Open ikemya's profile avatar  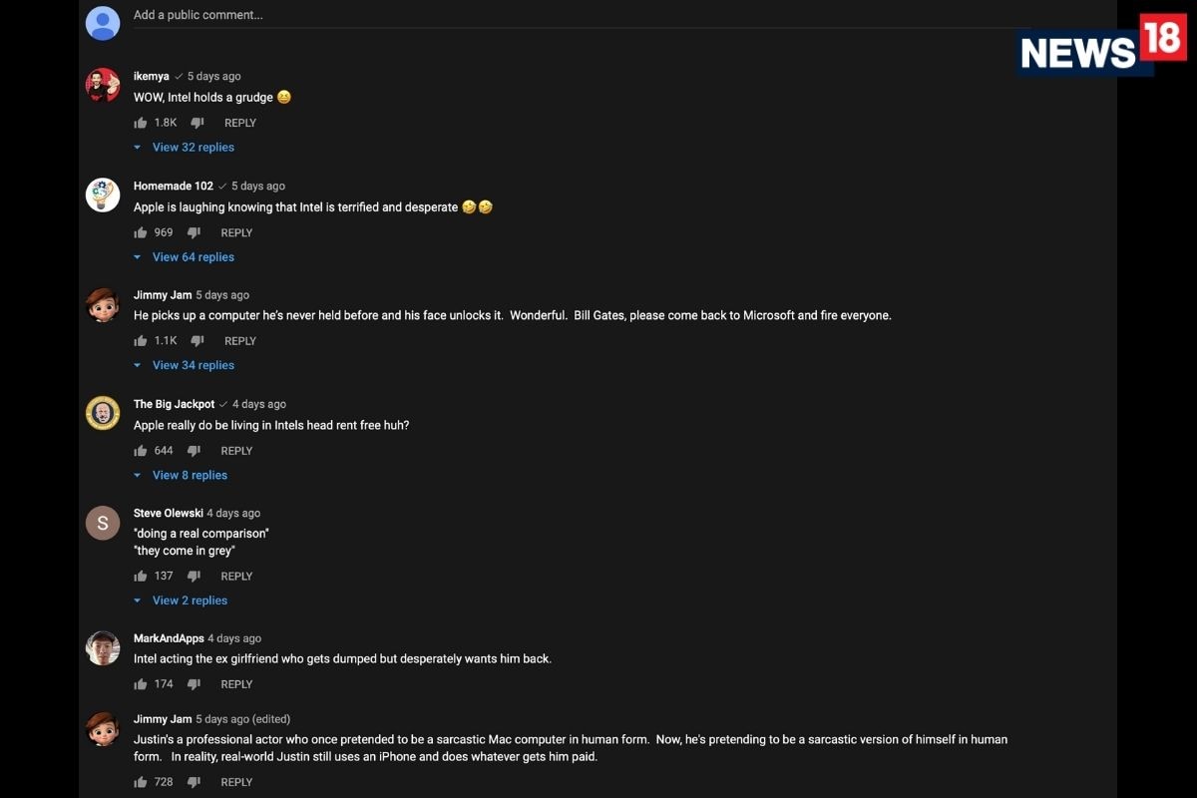click(x=103, y=85)
